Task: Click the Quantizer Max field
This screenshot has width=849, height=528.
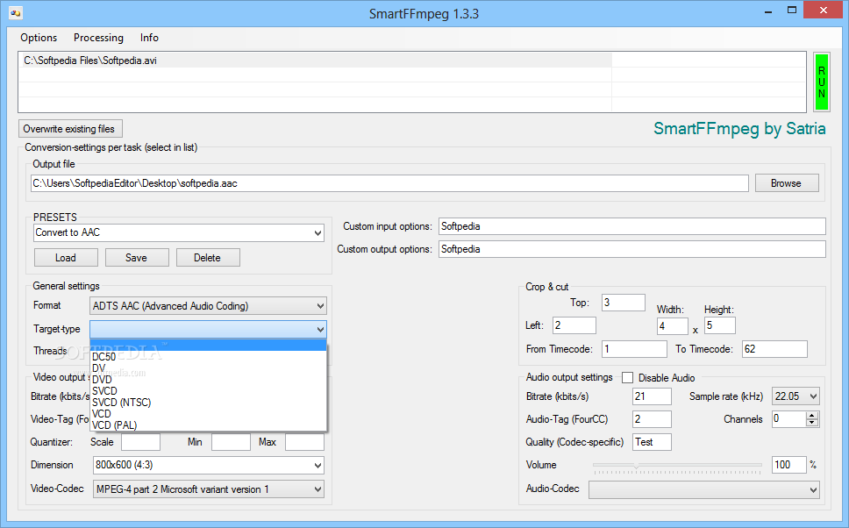Action: [305, 442]
